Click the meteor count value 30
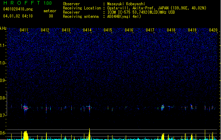Image resolution: width=221 pixels, height=140 pixels. click(51, 16)
